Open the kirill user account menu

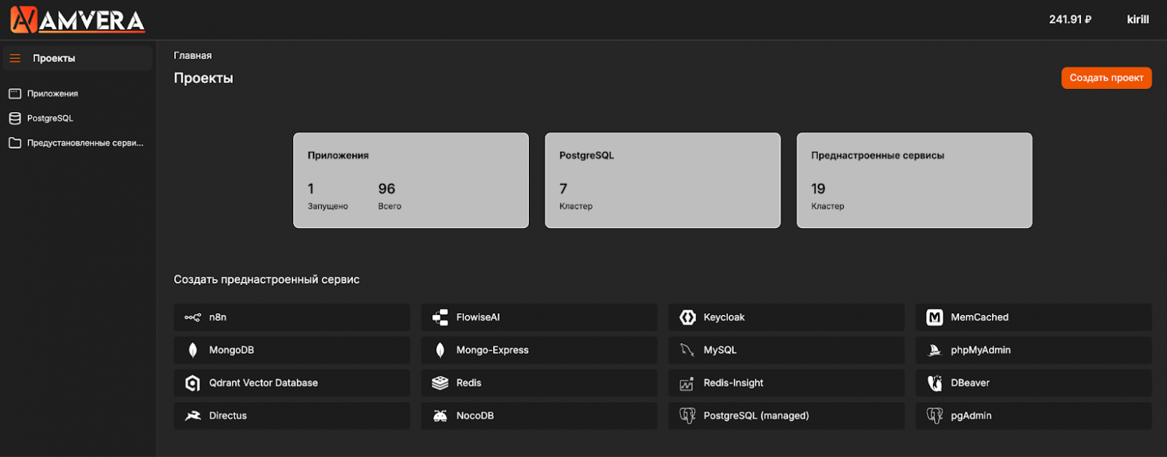(x=1137, y=19)
